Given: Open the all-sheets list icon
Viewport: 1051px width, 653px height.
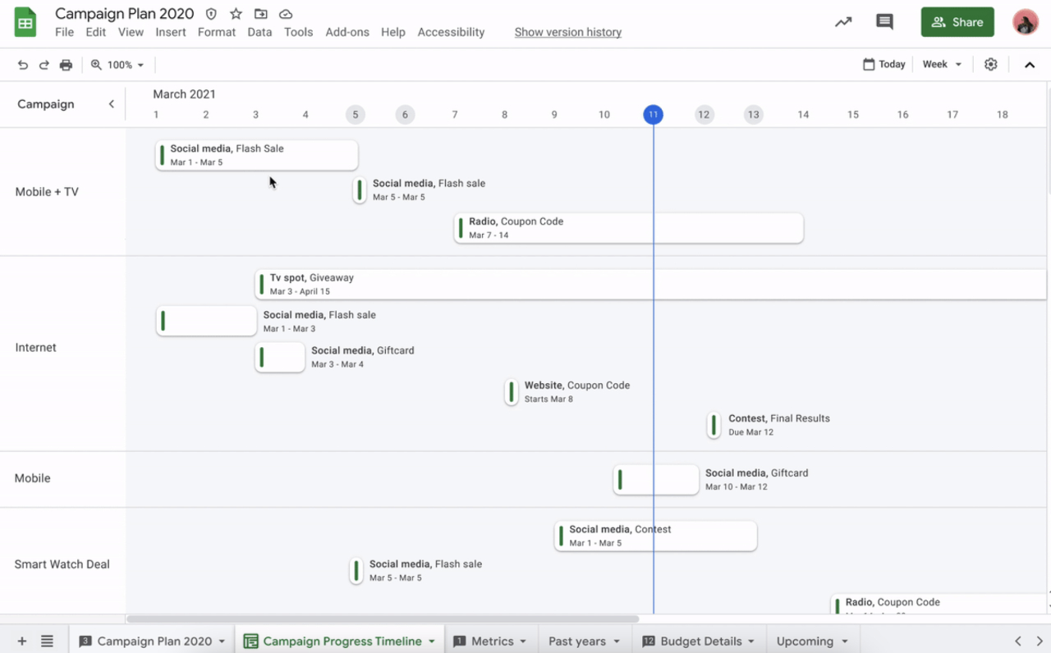Looking at the screenshot, I should click(47, 641).
